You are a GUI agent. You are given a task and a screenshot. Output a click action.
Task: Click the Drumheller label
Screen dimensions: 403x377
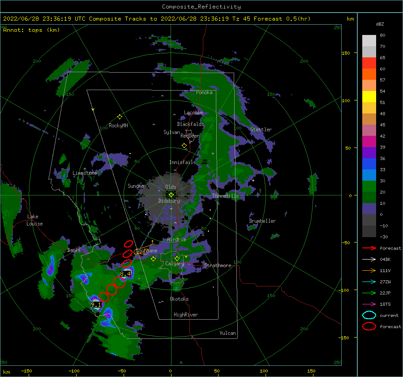(x=262, y=221)
